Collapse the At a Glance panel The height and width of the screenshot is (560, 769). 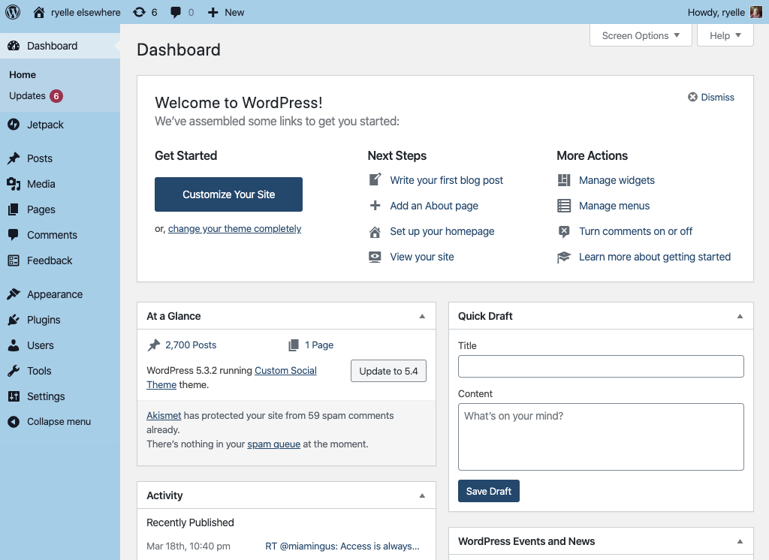[422, 316]
